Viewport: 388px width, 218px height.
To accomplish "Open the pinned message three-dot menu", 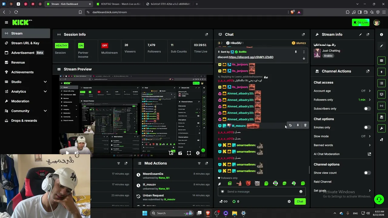I will (x=304, y=52).
